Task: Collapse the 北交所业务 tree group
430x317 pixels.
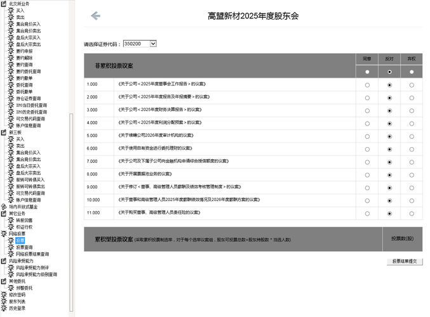Action: tap(4, 4)
